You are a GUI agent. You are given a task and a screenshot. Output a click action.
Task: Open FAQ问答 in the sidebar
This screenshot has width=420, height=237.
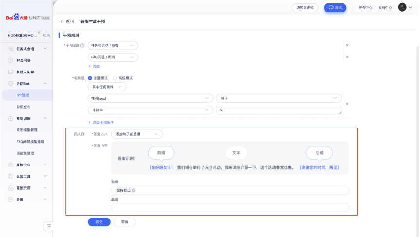[23, 60]
